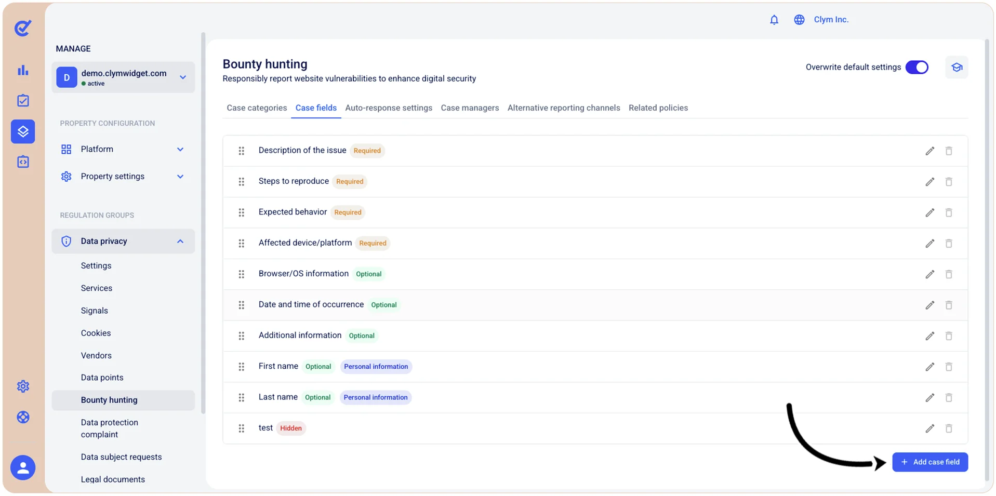Edit the Browser/OS information field

click(930, 274)
